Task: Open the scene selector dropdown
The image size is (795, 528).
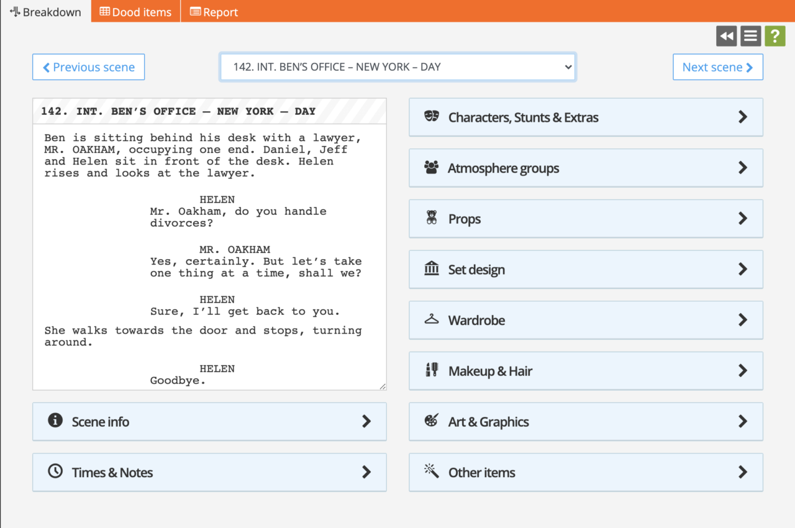Action: (x=397, y=67)
